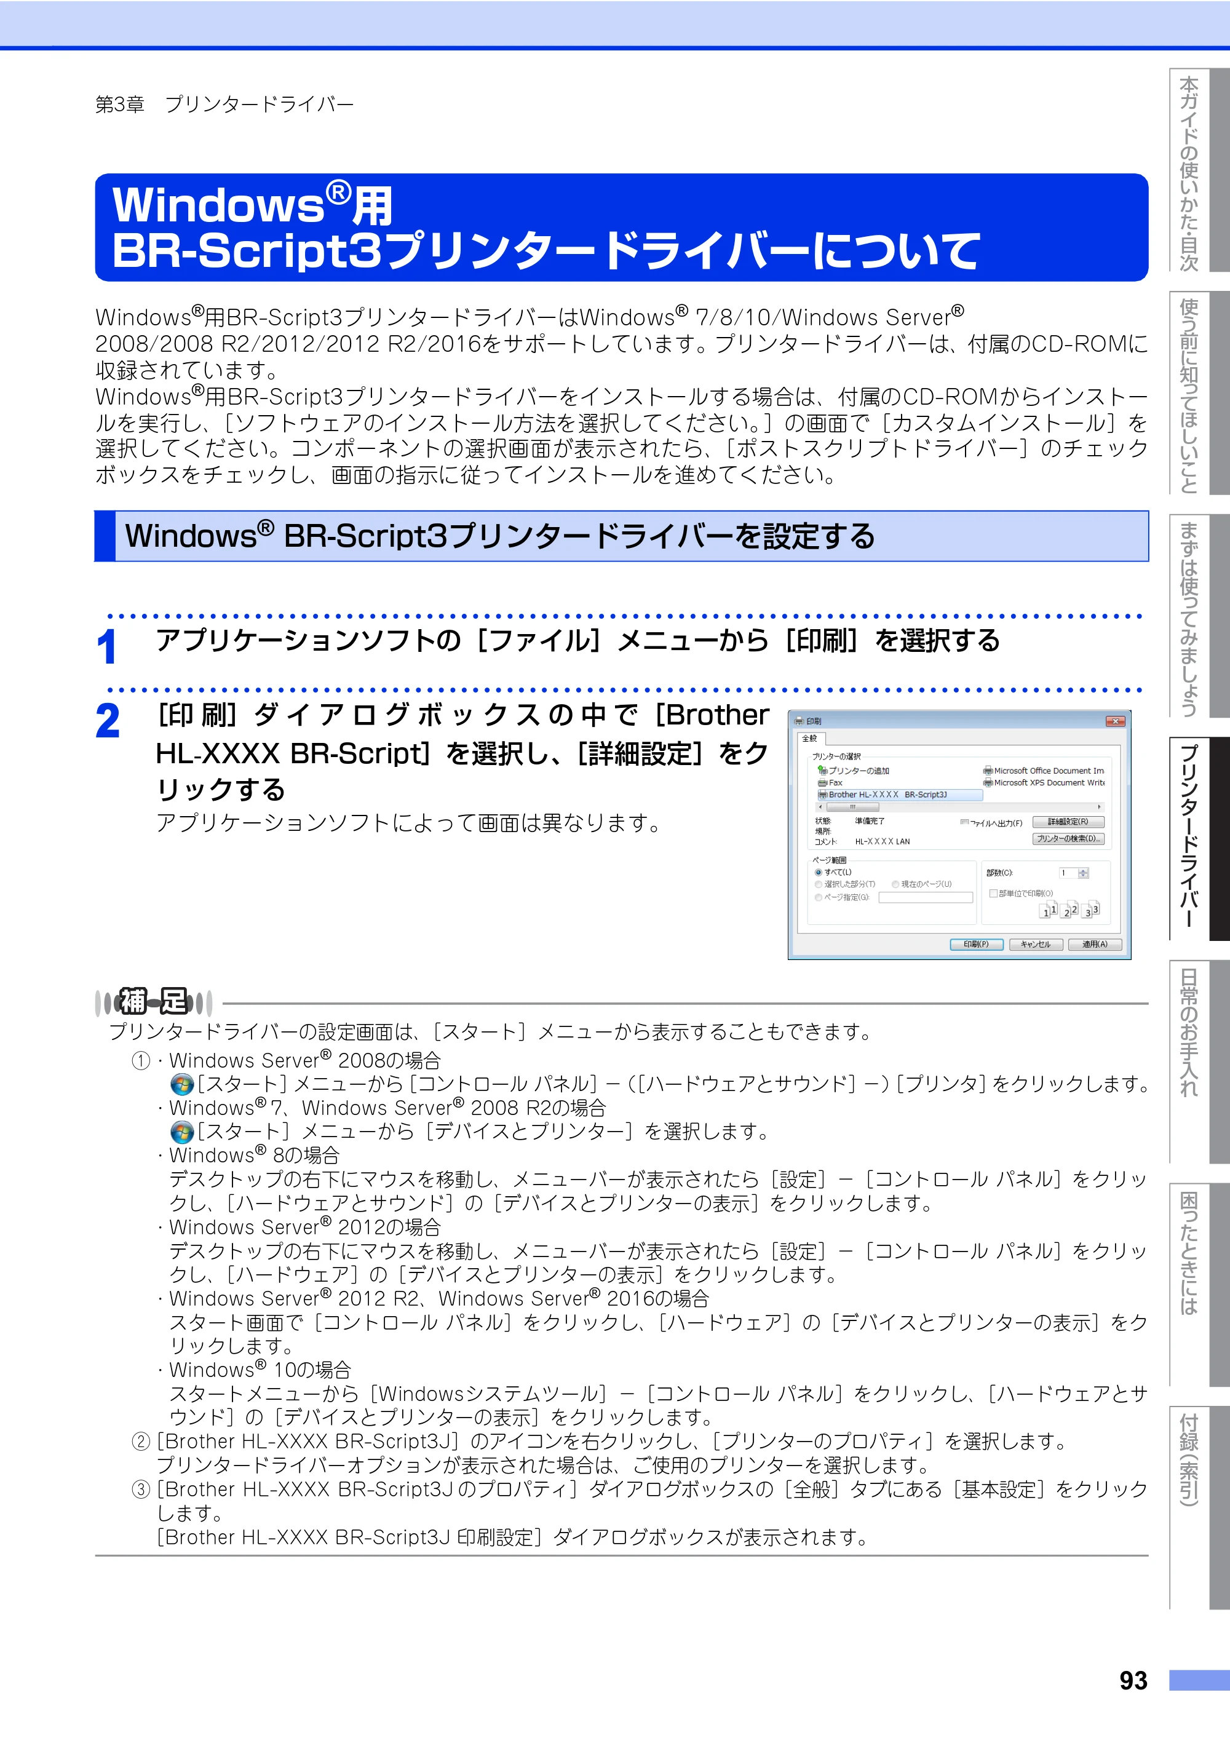The width and height of the screenshot is (1230, 1738).
Task: Select the 現在のページ(U) radio button
Action: tap(895, 884)
